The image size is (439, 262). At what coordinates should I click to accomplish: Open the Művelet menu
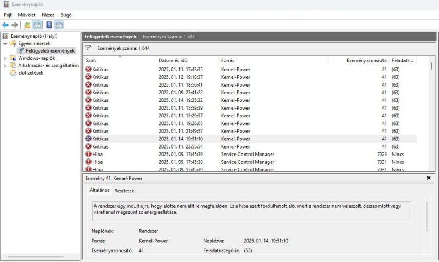coord(26,15)
